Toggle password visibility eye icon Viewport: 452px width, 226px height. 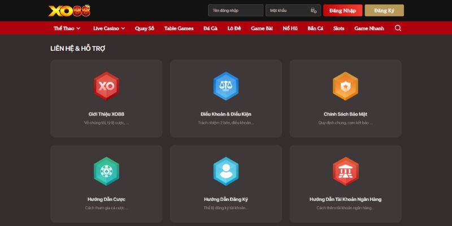[x=314, y=11]
